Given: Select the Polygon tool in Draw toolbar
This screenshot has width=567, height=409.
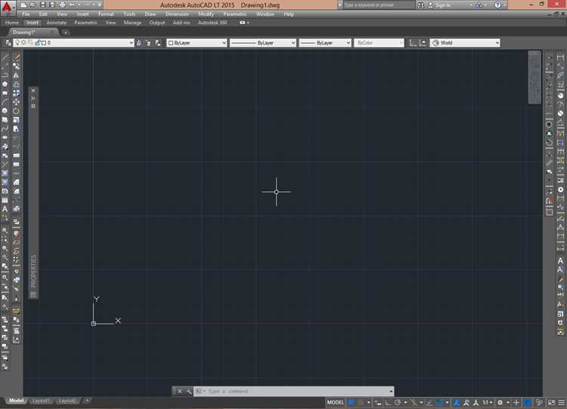Looking at the screenshot, I should [5, 84].
